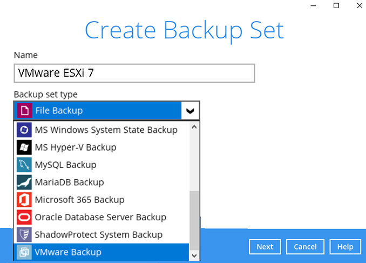Choose MS Hyper-V Backup from list
The height and width of the screenshot is (263, 366).
tap(101, 147)
